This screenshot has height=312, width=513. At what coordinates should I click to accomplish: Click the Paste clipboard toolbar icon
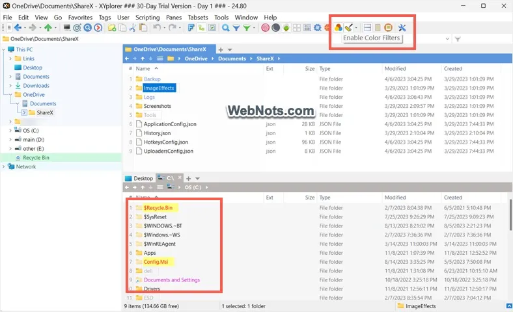point(143,28)
